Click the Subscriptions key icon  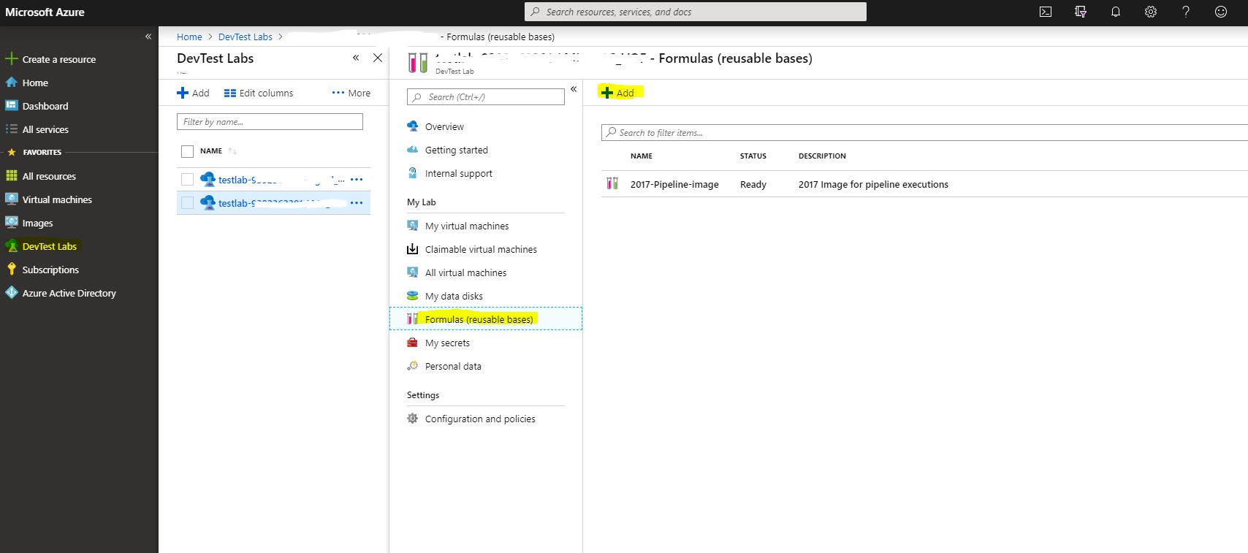(11, 270)
